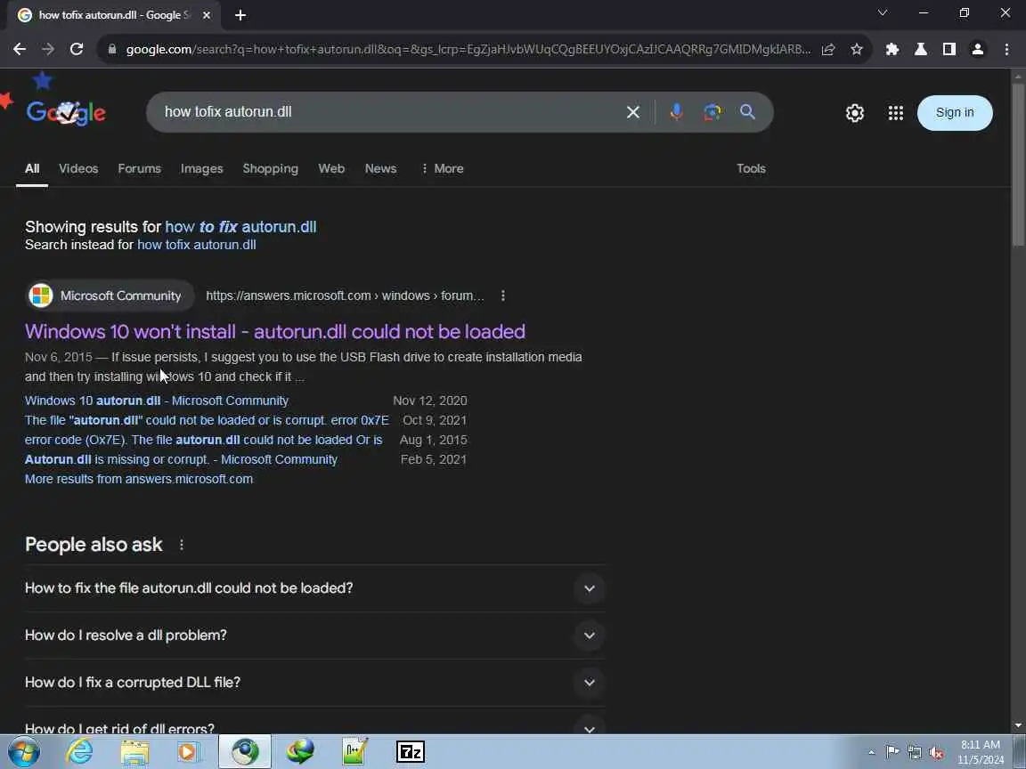The image size is (1026, 769).
Task: Open the taskbar clock showing 8:11 AM
Action: coord(981,752)
